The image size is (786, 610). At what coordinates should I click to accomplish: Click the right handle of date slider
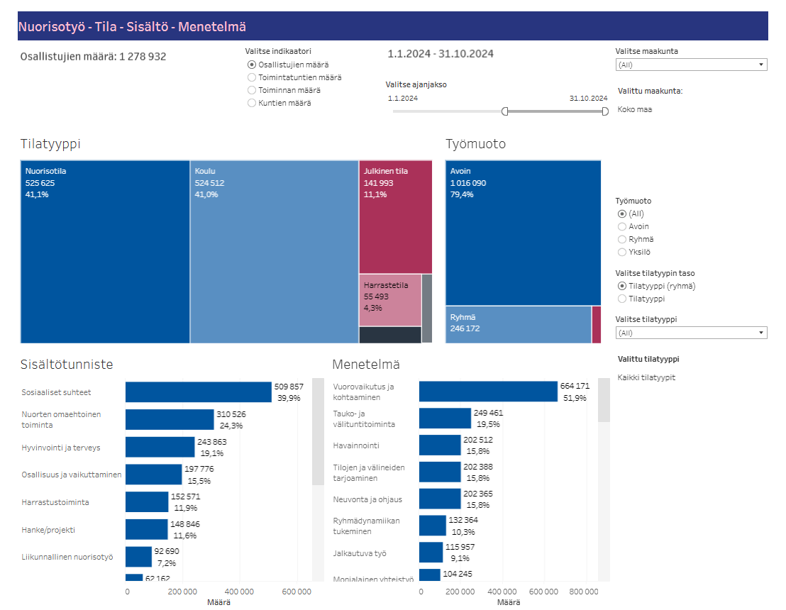605,111
